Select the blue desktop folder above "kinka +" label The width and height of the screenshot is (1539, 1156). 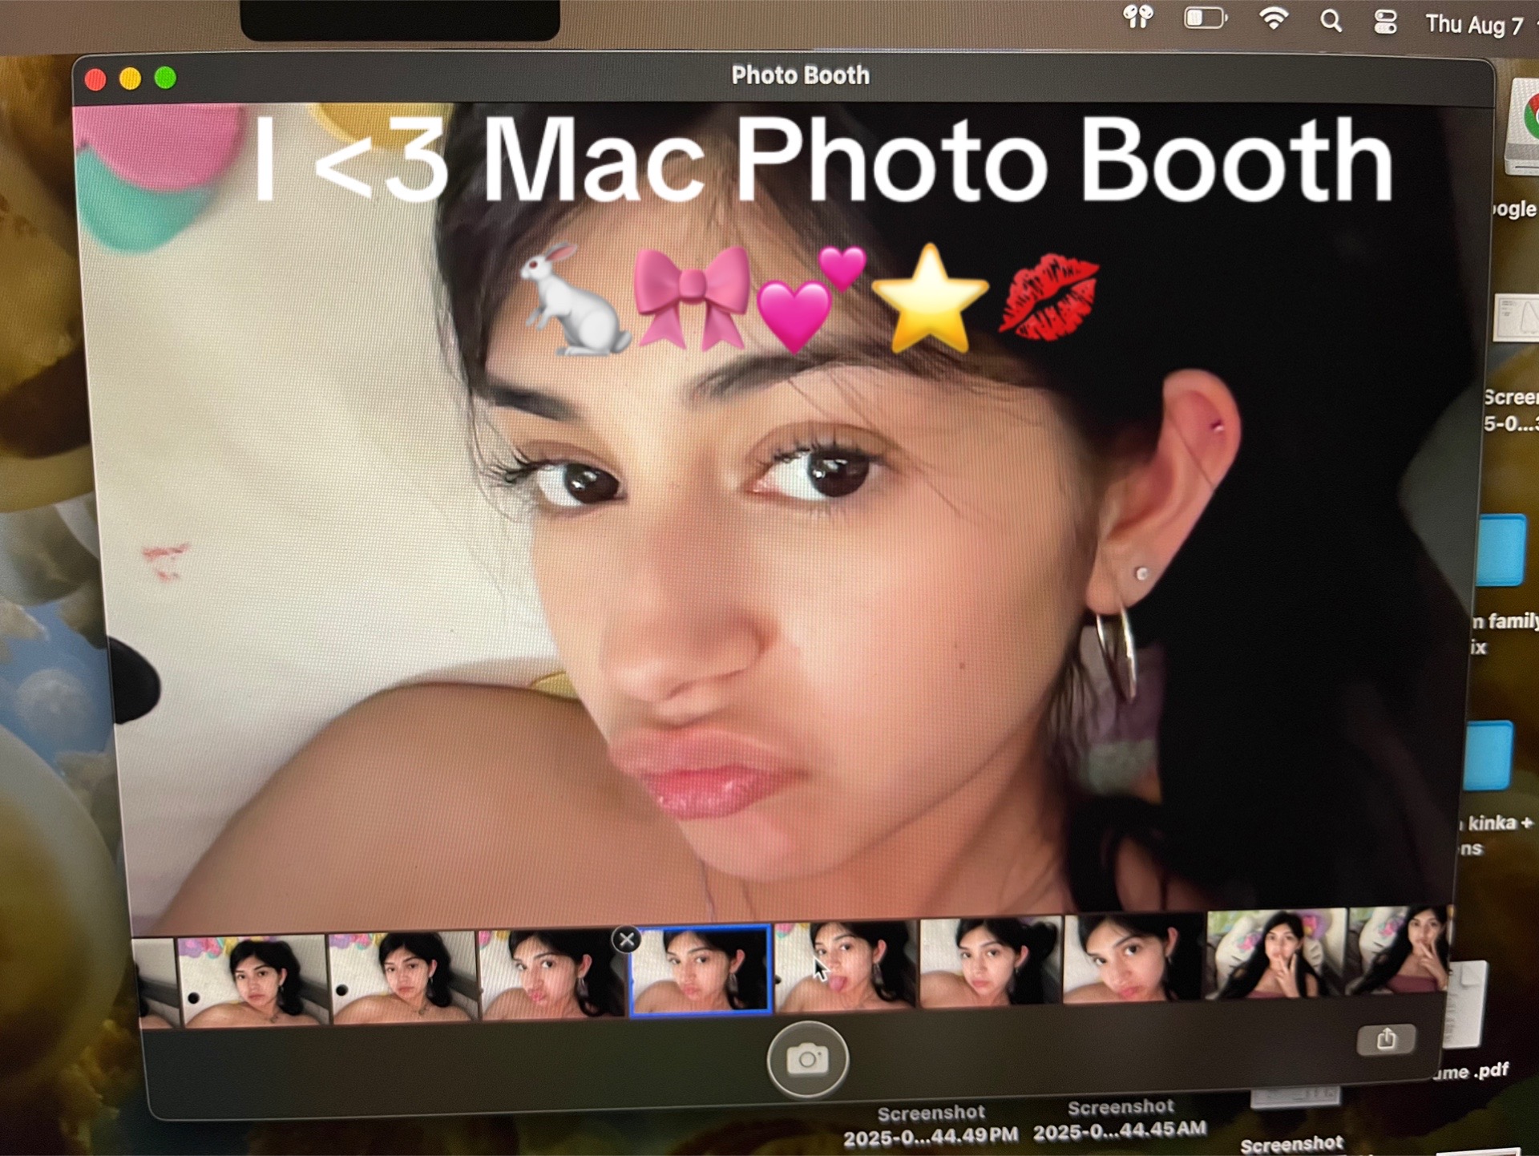pos(1489,755)
